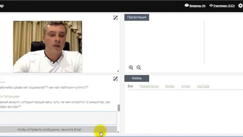Filter files by Видео

[170, 86]
